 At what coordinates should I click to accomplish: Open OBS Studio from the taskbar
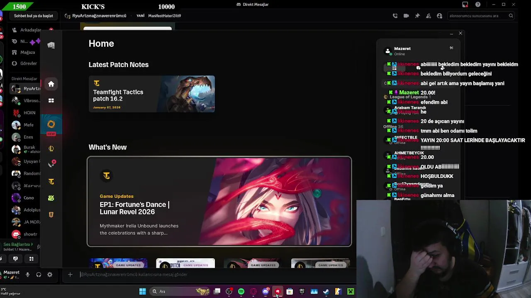click(x=229, y=291)
